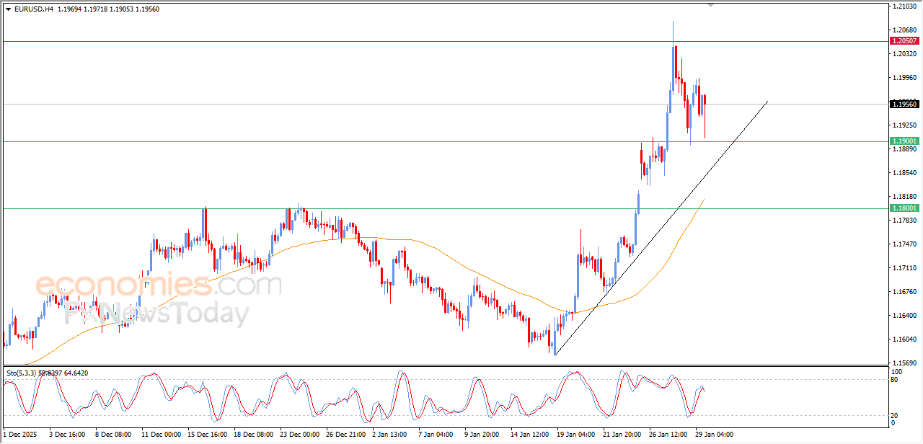Select the red 1.20507 price label
Viewport: 923px width, 444px height.
pos(904,42)
